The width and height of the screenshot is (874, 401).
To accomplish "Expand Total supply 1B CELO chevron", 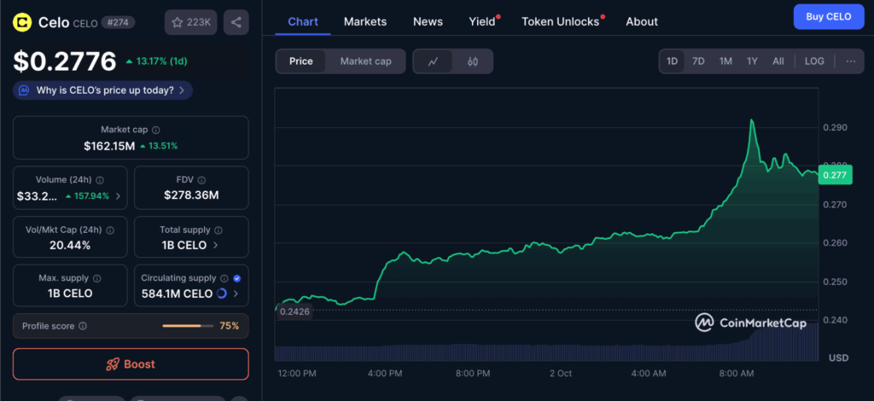I will (x=215, y=245).
